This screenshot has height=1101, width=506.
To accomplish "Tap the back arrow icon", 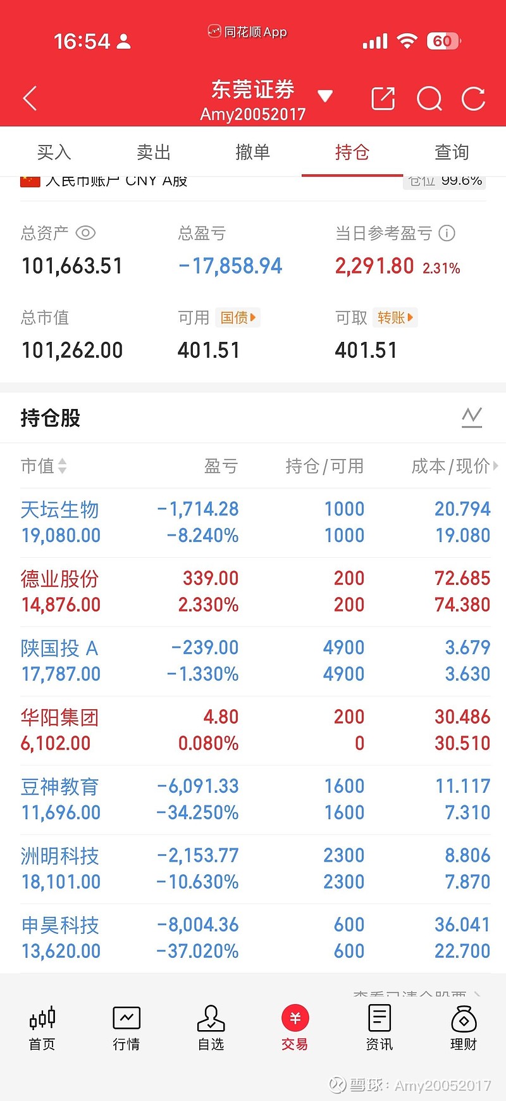I will (30, 99).
